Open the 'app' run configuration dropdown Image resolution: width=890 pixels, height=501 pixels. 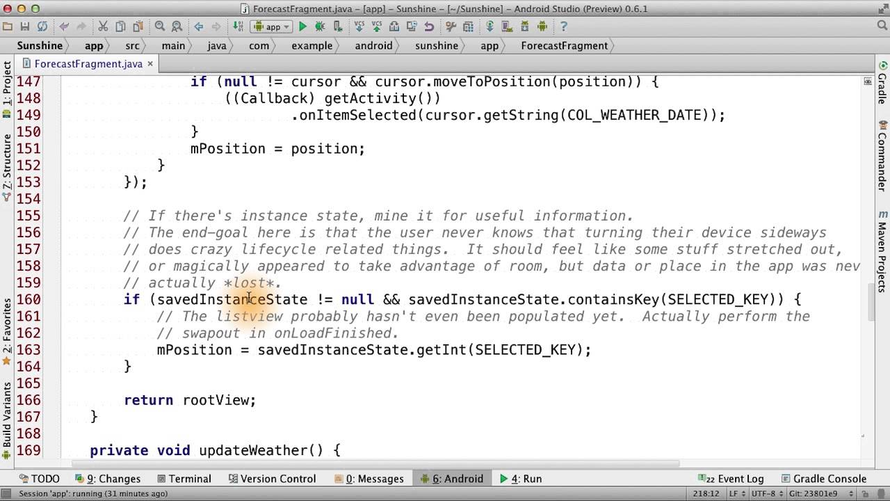pos(271,26)
